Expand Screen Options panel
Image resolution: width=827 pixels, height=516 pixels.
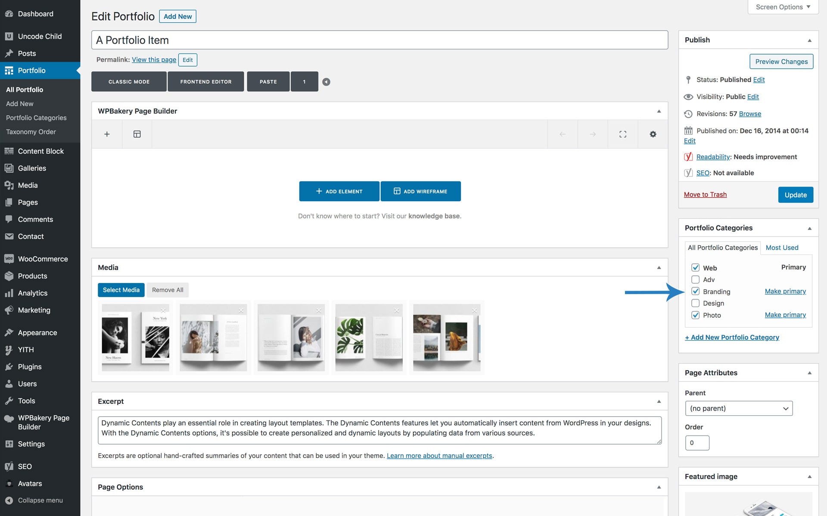coord(783,7)
